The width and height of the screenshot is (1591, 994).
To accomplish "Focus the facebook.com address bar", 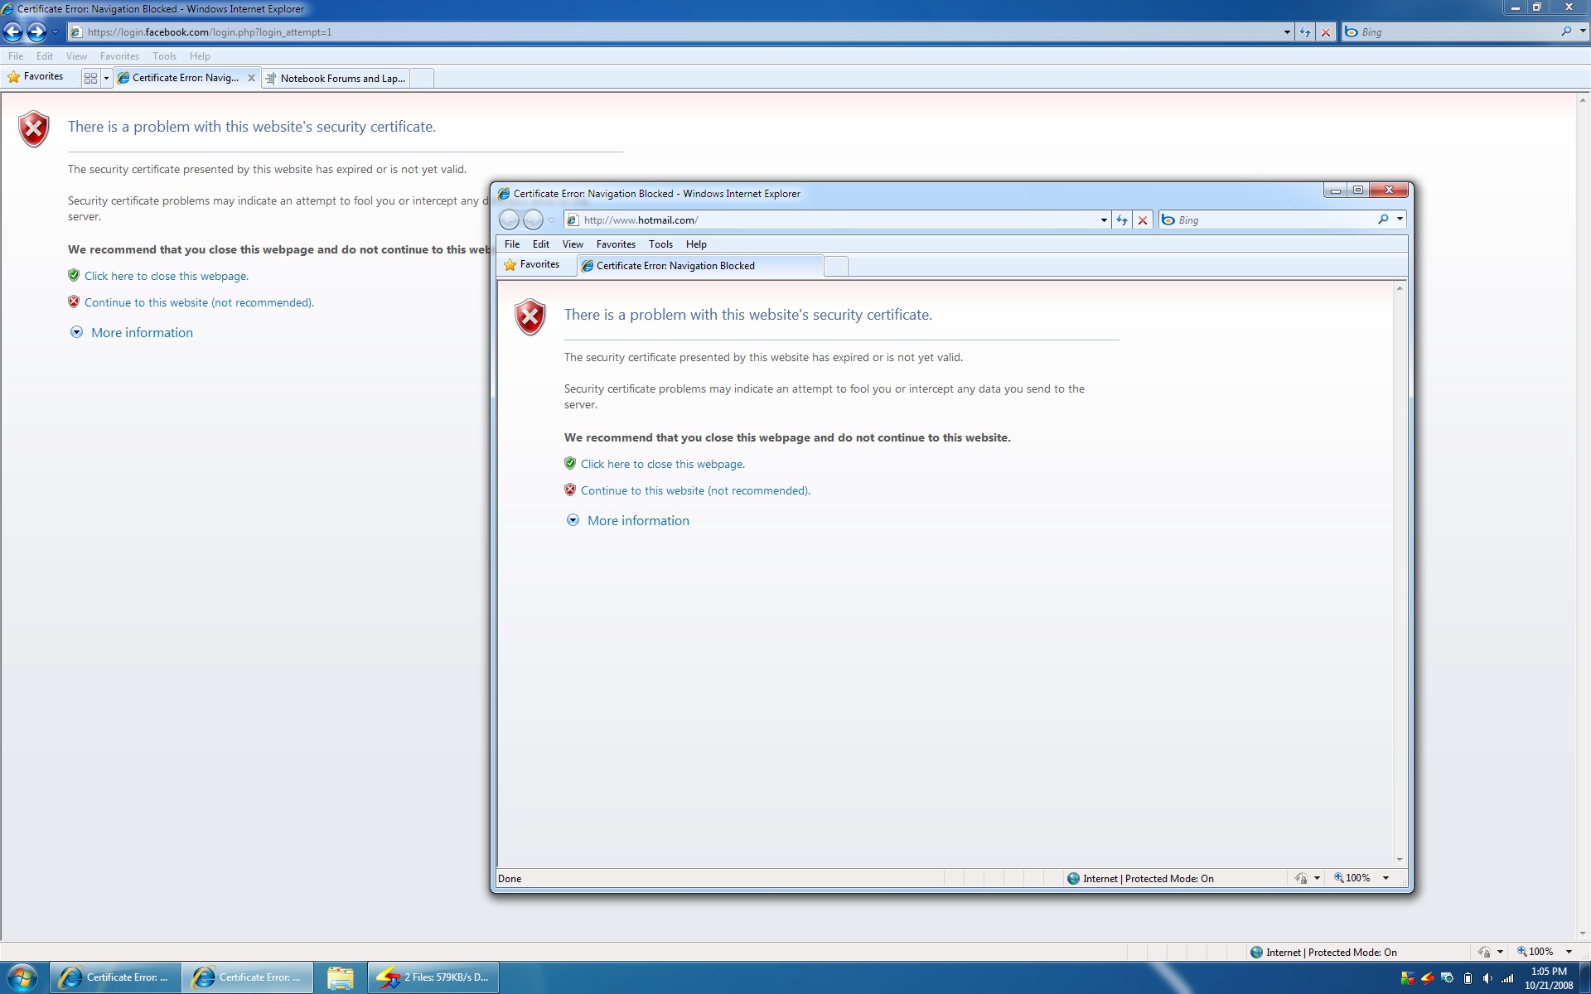I will coord(675,32).
